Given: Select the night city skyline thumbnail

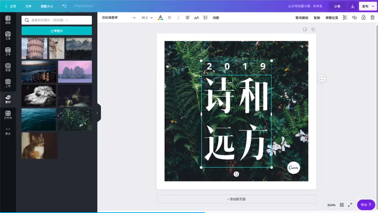Looking at the screenshot, I should (39, 71).
